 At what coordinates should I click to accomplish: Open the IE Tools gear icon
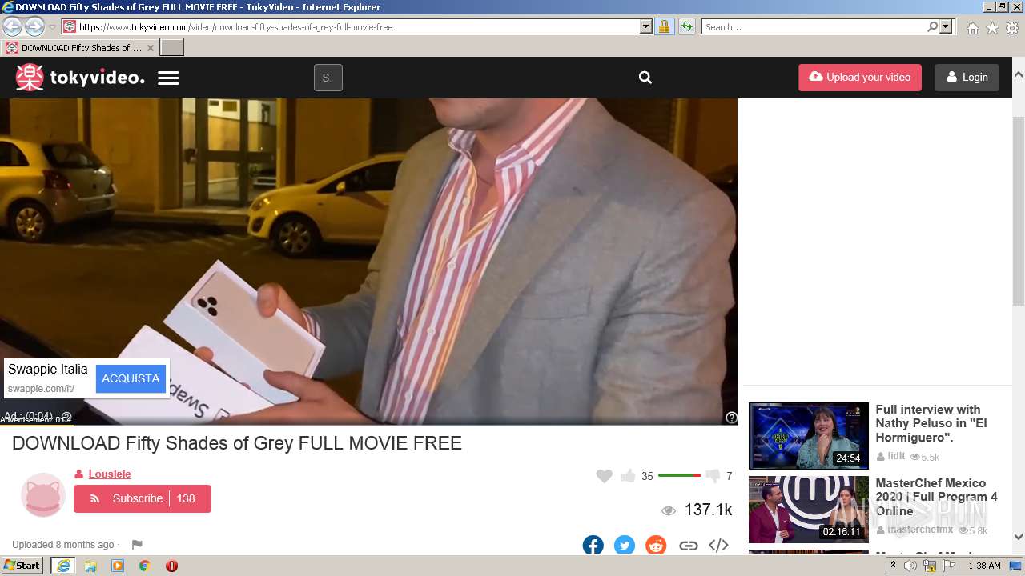[1012, 28]
